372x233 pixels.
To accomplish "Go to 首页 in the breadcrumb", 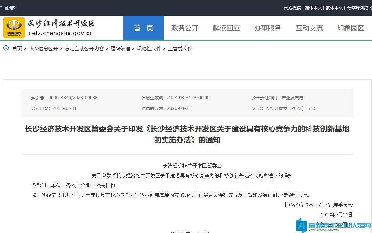I will (17, 48).
